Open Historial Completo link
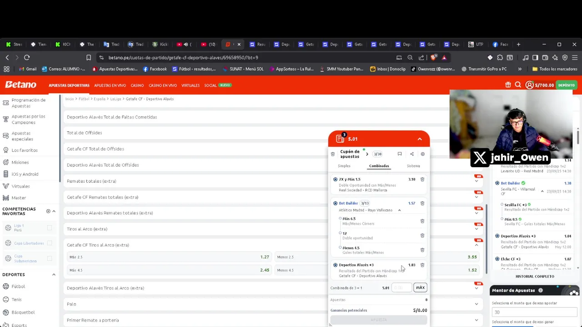The width and height of the screenshot is (582, 327). point(535,276)
